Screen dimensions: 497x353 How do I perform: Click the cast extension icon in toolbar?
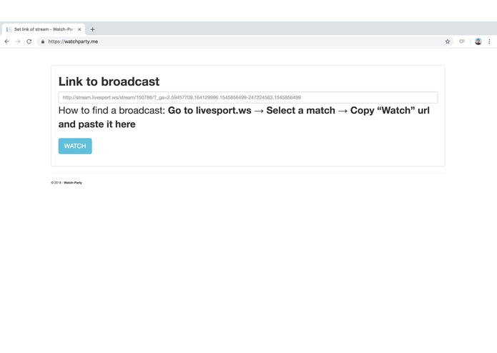coord(462,41)
